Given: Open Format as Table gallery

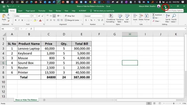Looking at the screenshot, I should [x=120, y=18].
